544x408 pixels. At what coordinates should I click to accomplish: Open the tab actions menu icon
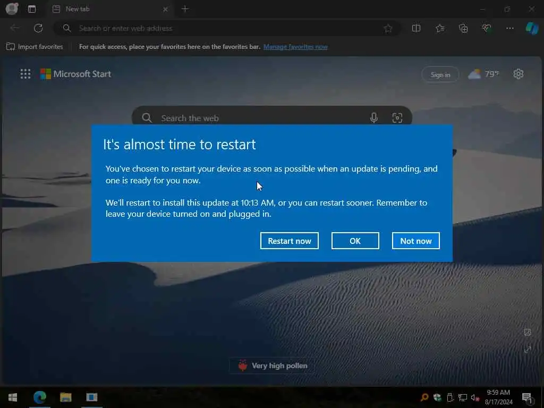(32, 9)
